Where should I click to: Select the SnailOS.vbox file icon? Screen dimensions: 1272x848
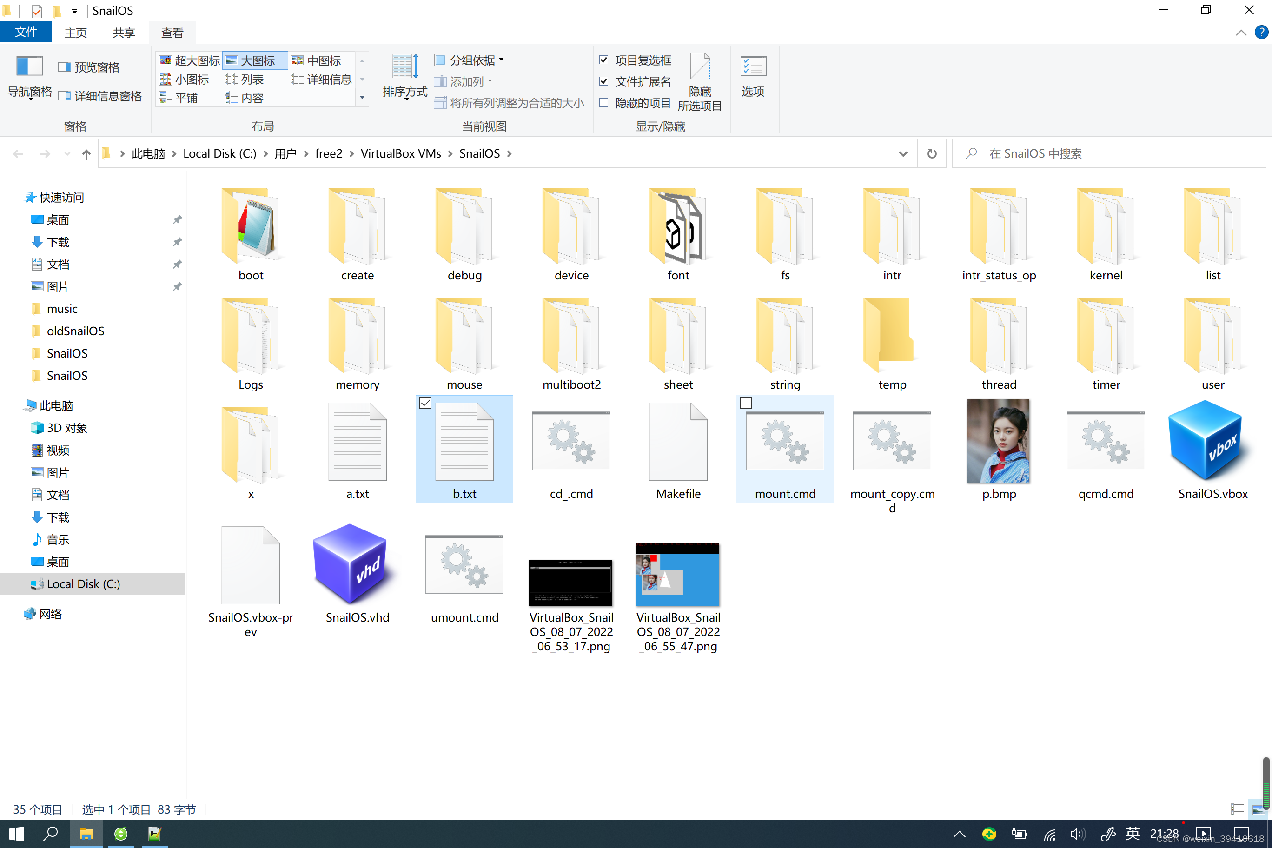(x=1212, y=441)
